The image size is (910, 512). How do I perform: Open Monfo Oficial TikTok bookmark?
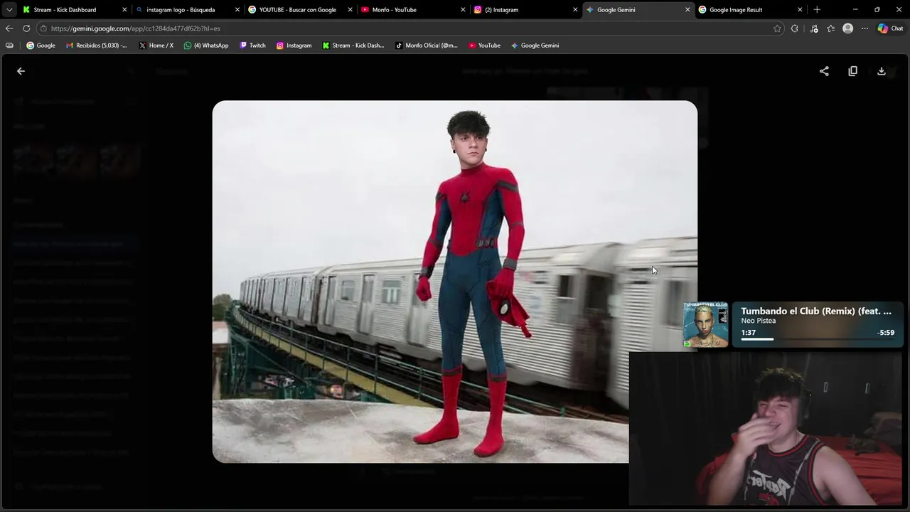click(x=427, y=46)
